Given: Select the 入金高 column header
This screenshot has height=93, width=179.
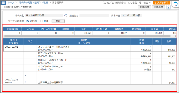Looking at the screenshot, I should tap(30, 29).
